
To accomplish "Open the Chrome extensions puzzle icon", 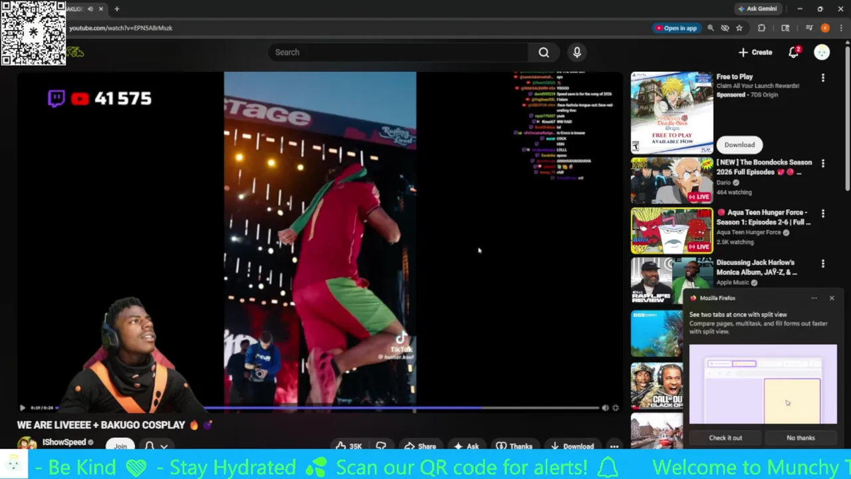I will point(762,28).
